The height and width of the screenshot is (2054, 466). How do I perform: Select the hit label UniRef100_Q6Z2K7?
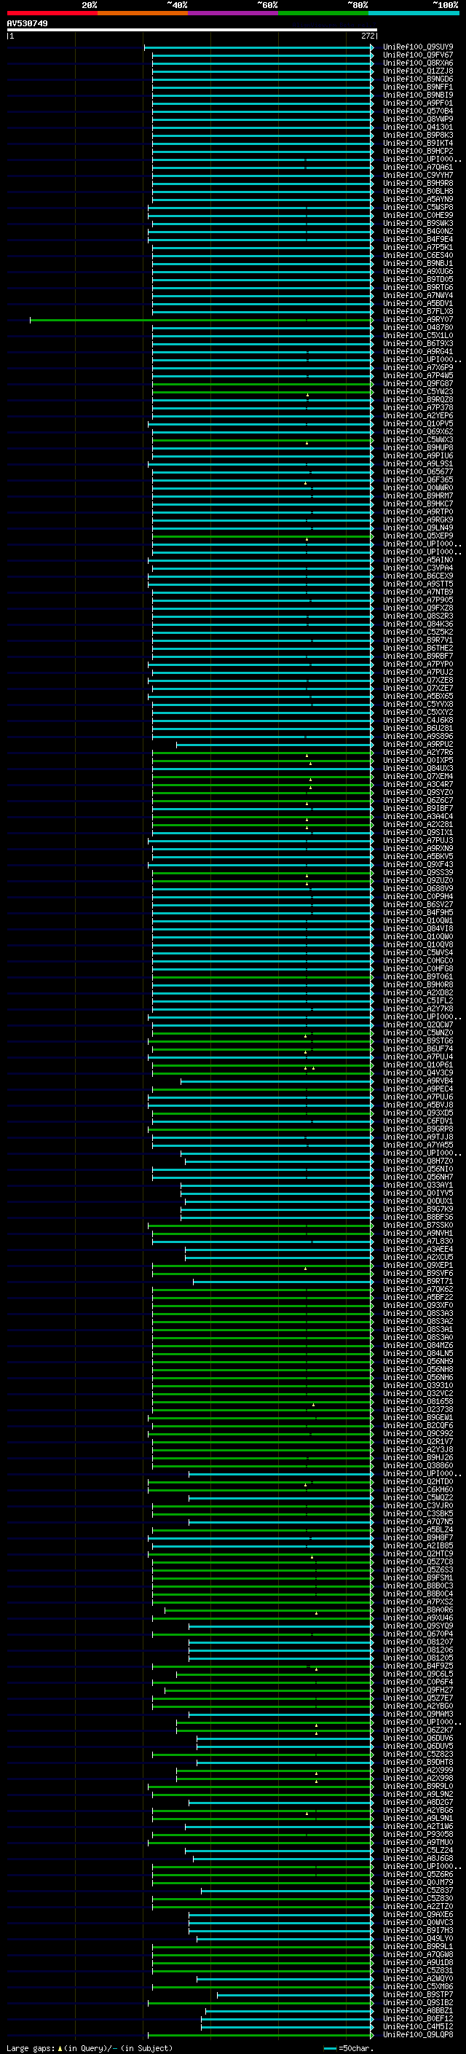point(418,1730)
